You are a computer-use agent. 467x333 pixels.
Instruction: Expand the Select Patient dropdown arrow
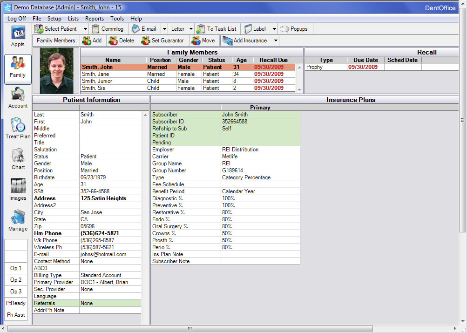pyautogui.click(x=85, y=29)
